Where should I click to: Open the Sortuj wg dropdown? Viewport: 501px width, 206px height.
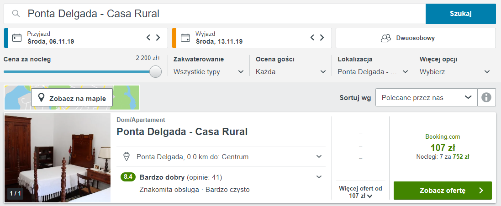pyautogui.click(x=426, y=97)
